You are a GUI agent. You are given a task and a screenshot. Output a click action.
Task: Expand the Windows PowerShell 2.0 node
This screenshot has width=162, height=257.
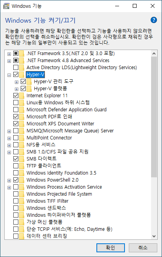(x=9, y=180)
